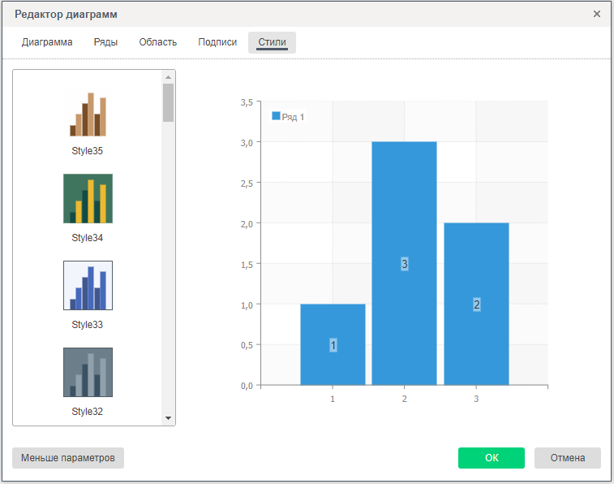Click the tallest blue bar labeled 3
The width and height of the screenshot is (614, 484).
pyautogui.click(x=404, y=263)
